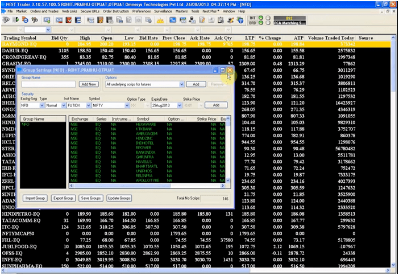Screen dimensions: 399x275
Task: Expand the Exchg-Seg NFO dropdown
Action: (x=42, y=105)
